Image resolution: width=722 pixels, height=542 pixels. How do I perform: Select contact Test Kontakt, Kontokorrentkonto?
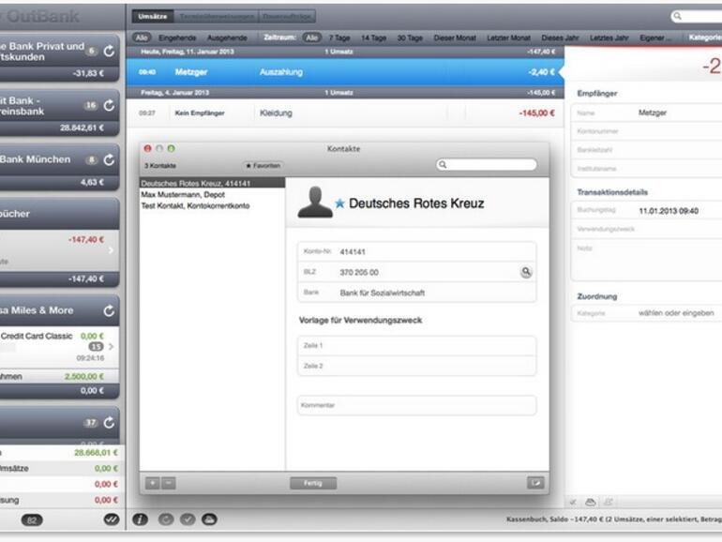tap(212, 206)
